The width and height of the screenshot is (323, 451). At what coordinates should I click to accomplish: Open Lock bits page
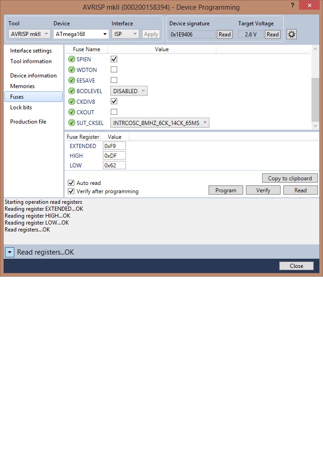pyautogui.click(x=21, y=107)
